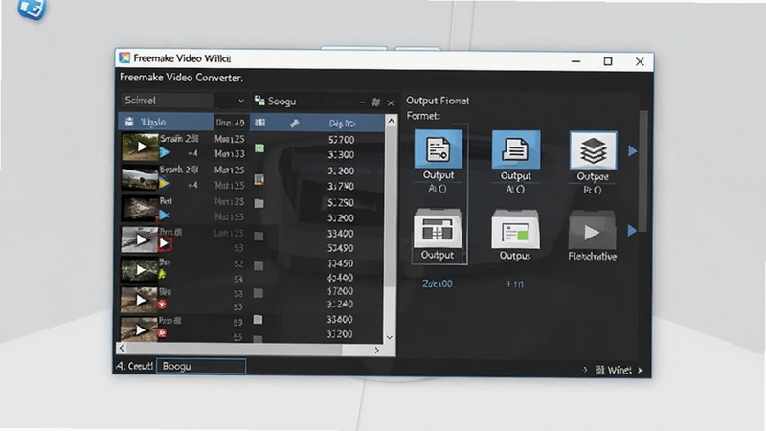Click the picture icon in the Bromb 2 row

tap(259, 179)
